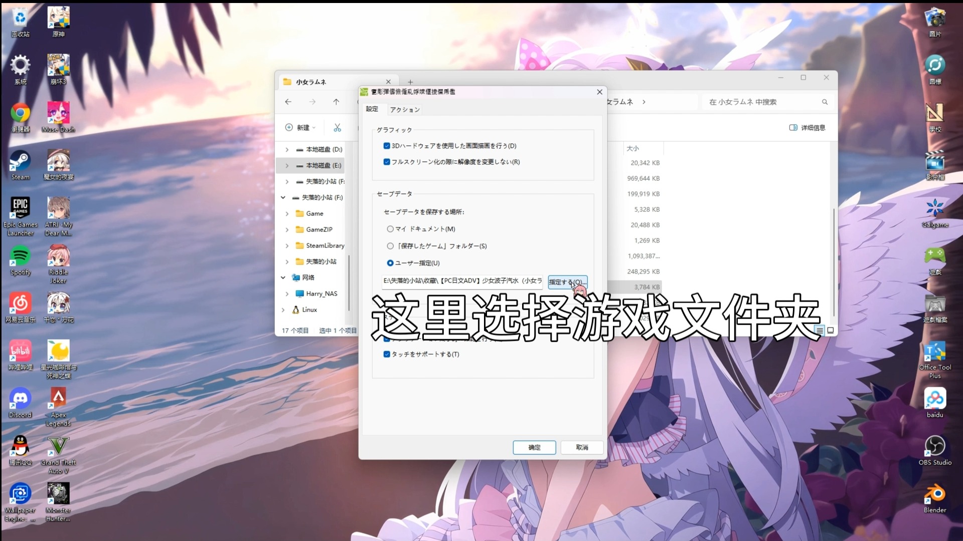Switch to アクション tab
The height and width of the screenshot is (541, 963).
click(404, 109)
